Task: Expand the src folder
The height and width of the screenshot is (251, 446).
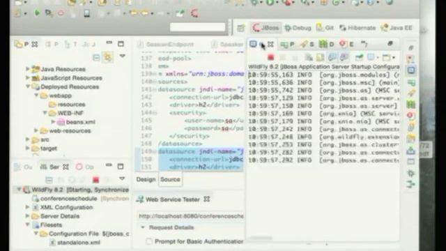Action: pos(28,139)
